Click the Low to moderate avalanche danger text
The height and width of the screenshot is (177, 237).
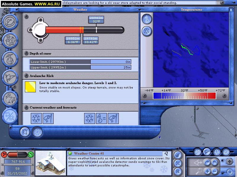(x=78, y=83)
